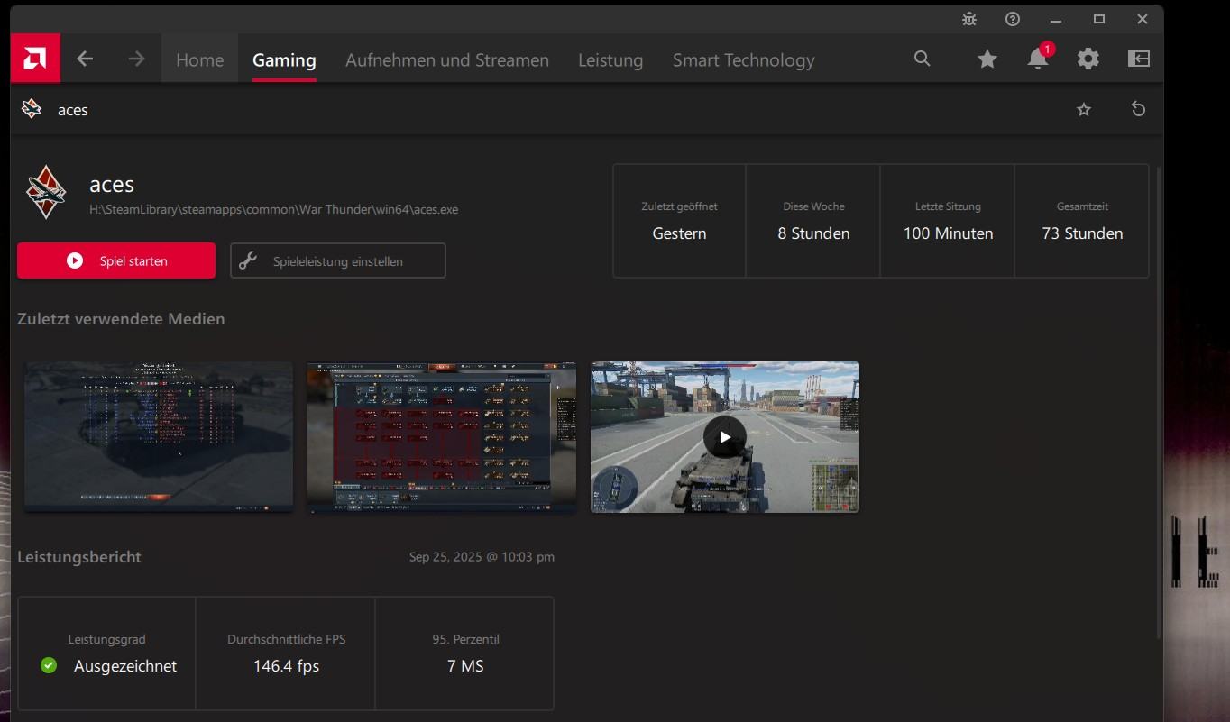The image size is (1230, 722).
Task: Click the Zuletzt geöffnet Gestern tile
Action: [x=680, y=221]
